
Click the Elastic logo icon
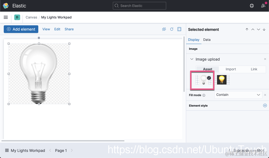tap(6, 6)
